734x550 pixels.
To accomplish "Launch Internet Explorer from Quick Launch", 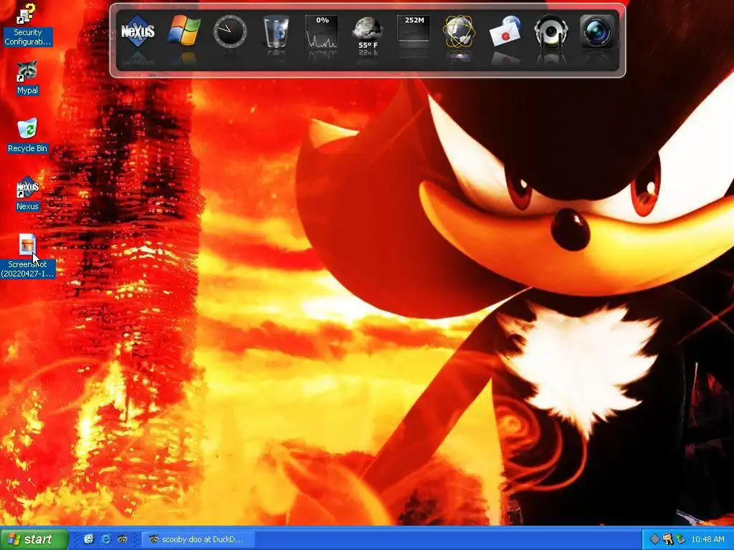I will pyautogui.click(x=106, y=539).
